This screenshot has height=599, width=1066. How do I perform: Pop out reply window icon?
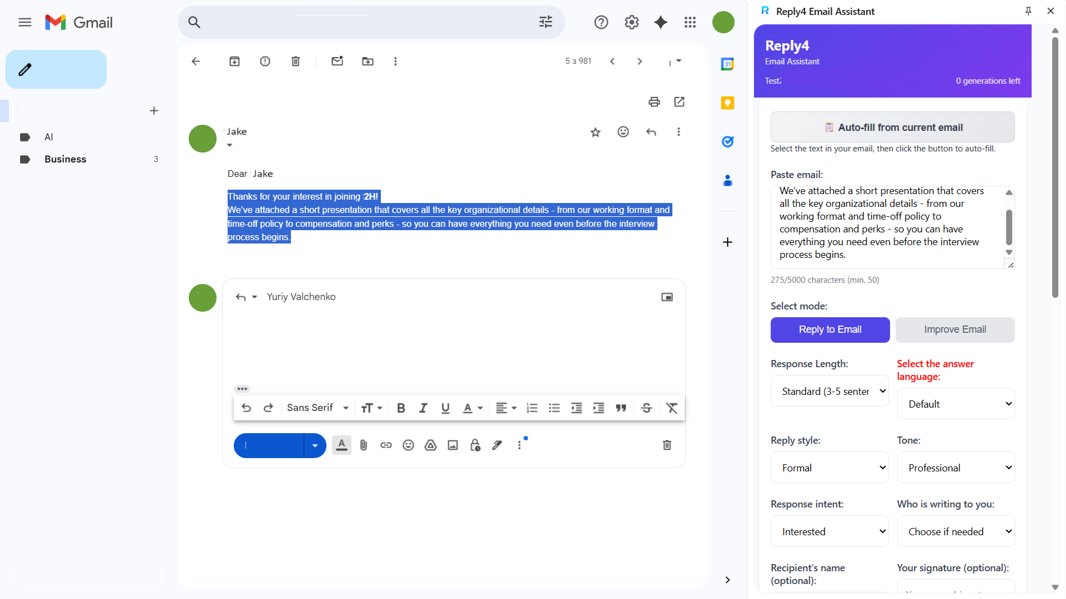tap(667, 297)
